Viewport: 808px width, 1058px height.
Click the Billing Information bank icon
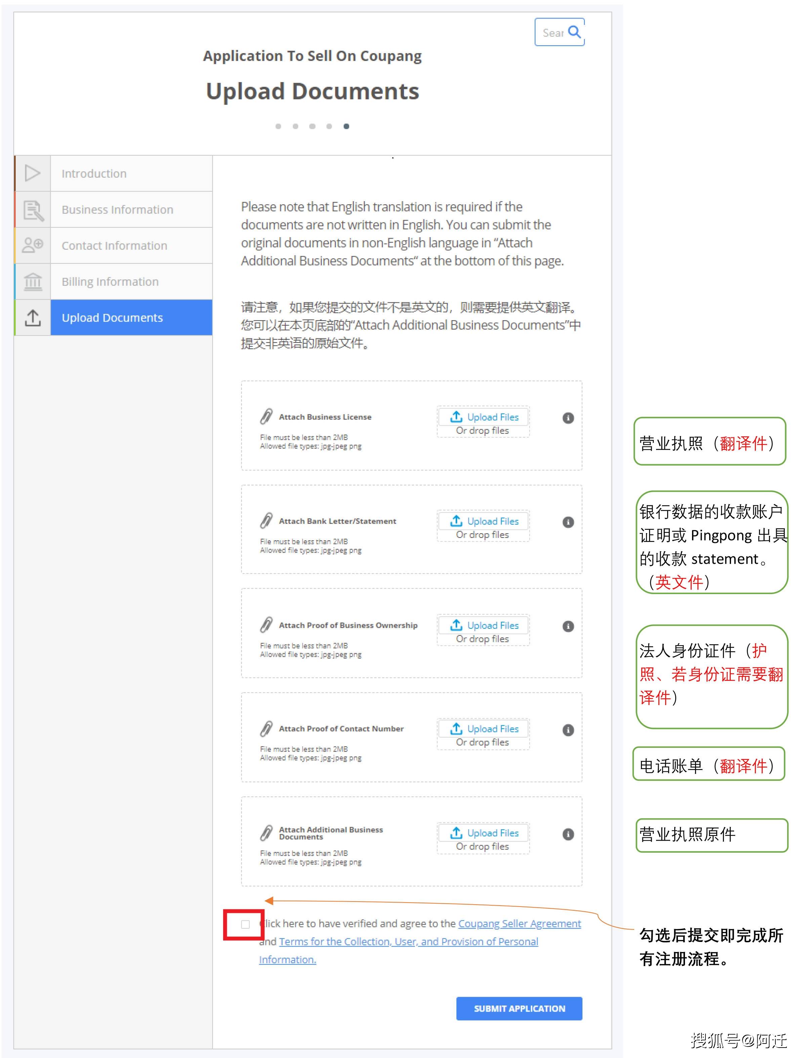tap(33, 282)
